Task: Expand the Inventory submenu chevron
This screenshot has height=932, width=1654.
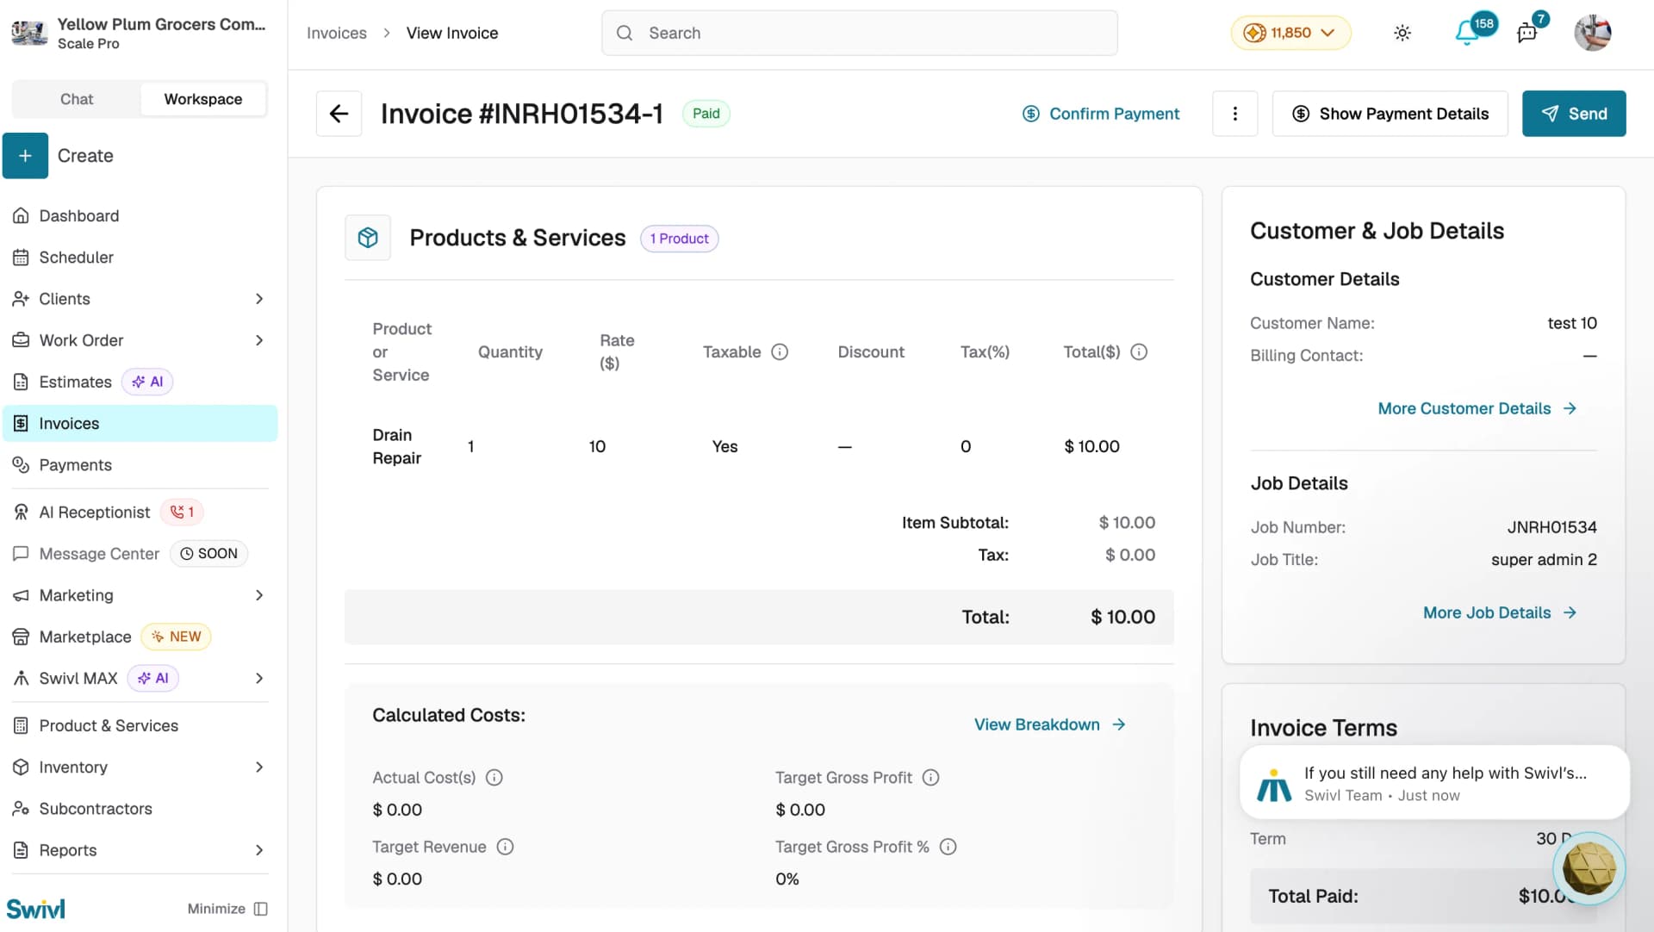Action: tap(259, 767)
